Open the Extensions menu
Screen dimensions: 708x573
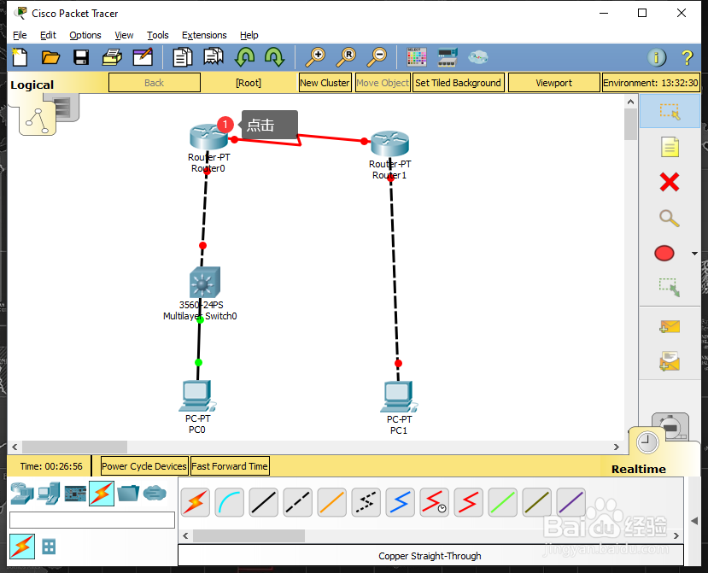204,35
